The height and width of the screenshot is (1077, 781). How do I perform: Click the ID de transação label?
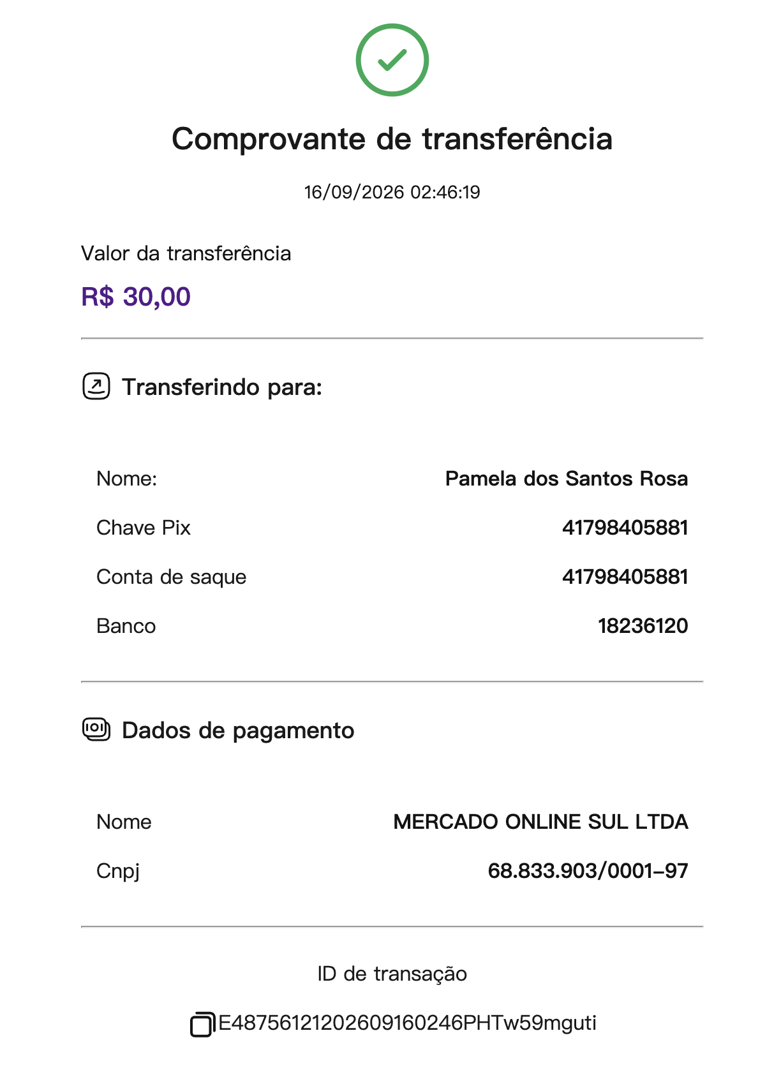coord(392,974)
